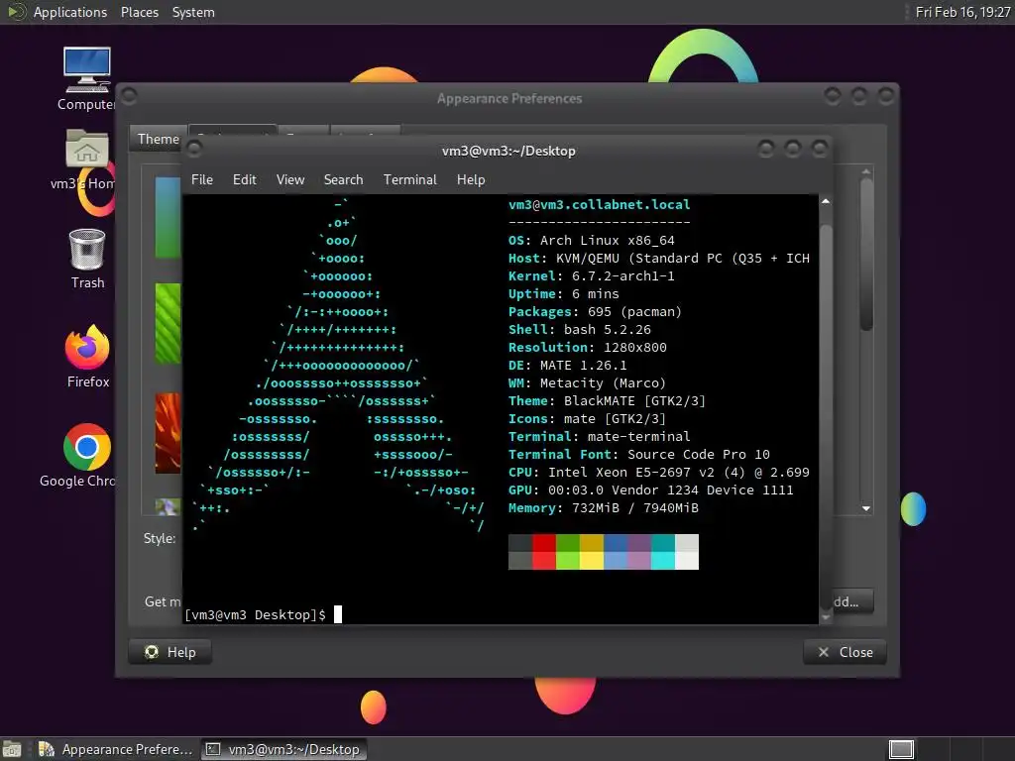
Task: Click the Icons: mate [GTK2/3] line
Action: (x=587, y=419)
